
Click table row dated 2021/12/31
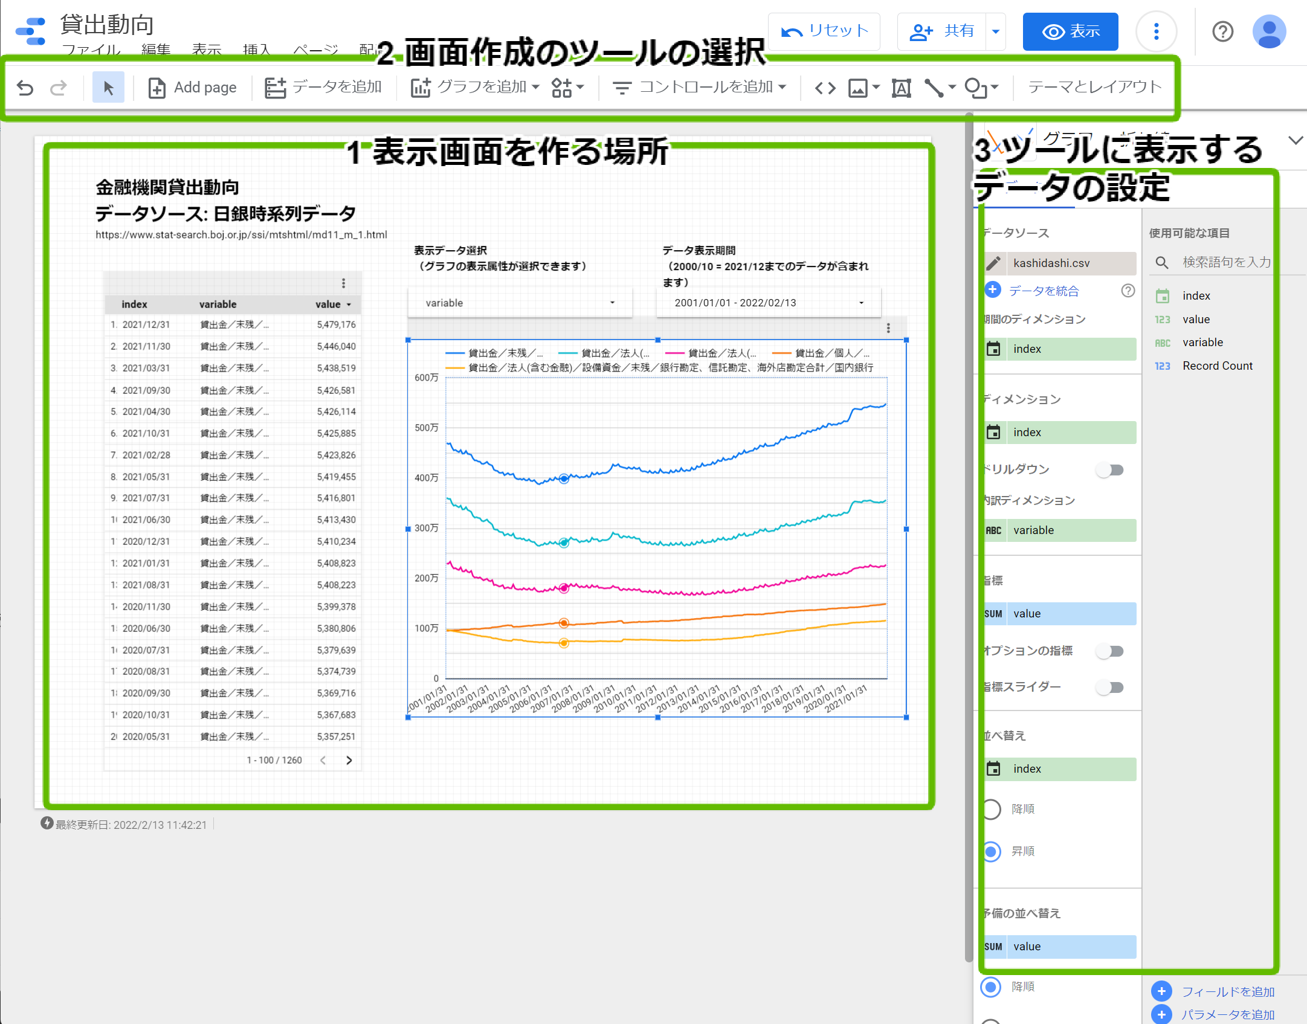tap(233, 324)
